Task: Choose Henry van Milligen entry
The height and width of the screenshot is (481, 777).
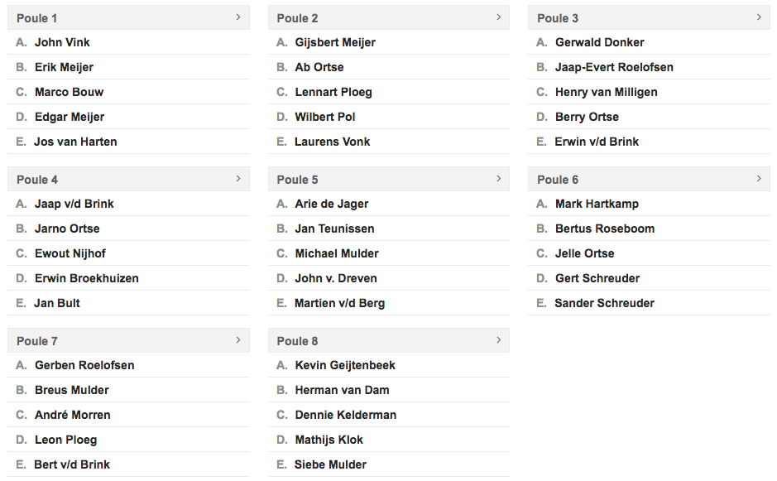Action: 606,92
